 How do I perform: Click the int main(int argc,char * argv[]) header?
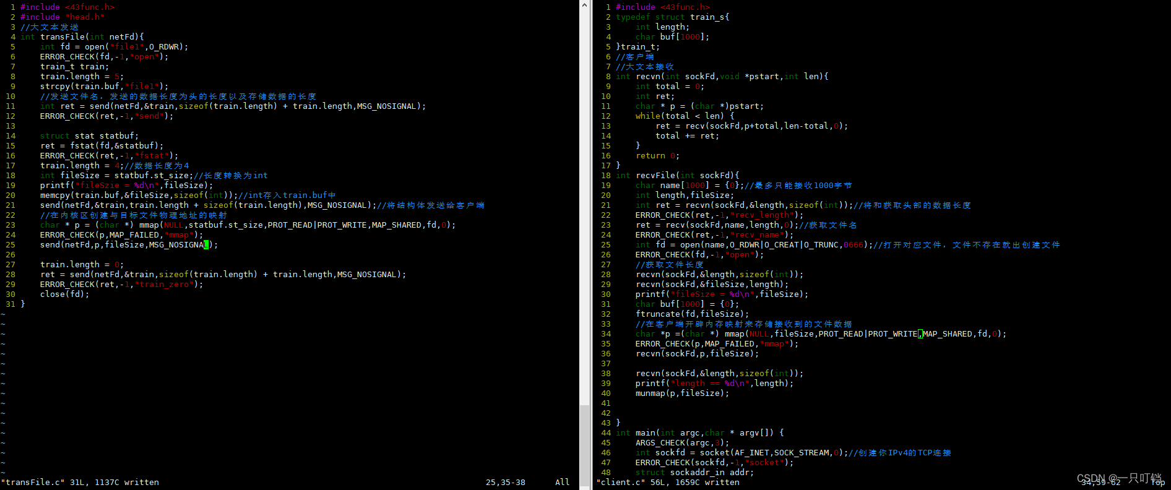(700, 433)
